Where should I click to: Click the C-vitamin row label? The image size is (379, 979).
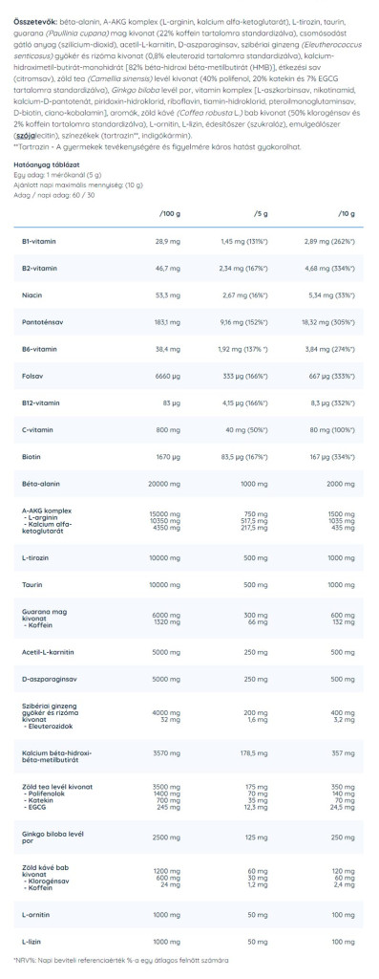coord(35,430)
